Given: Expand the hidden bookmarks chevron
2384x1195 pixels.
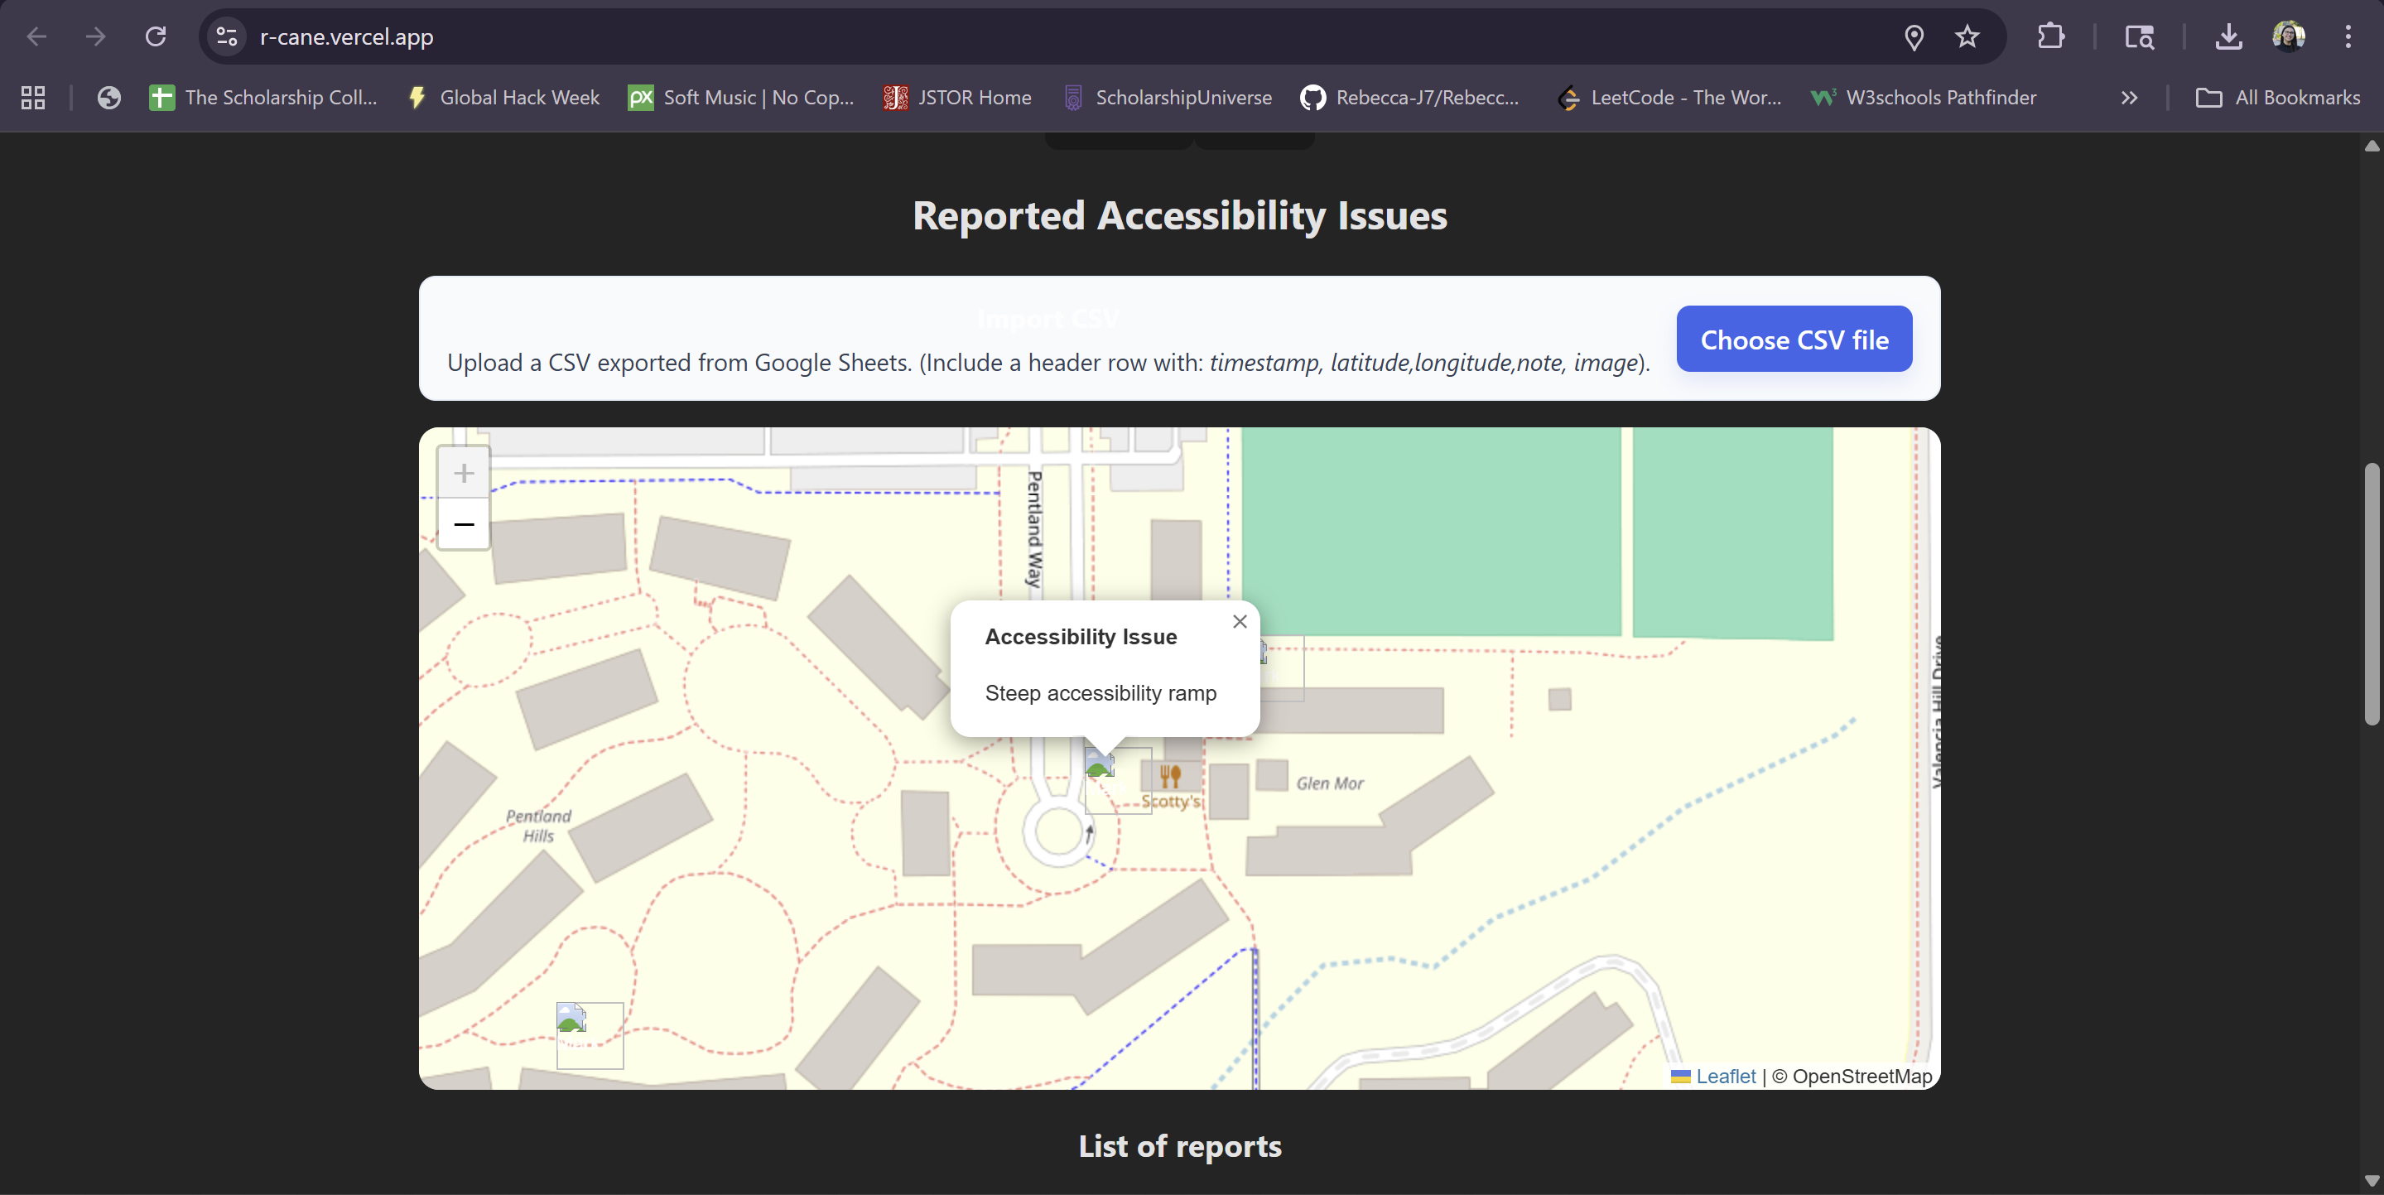Looking at the screenshot, I should (2129, 98).
